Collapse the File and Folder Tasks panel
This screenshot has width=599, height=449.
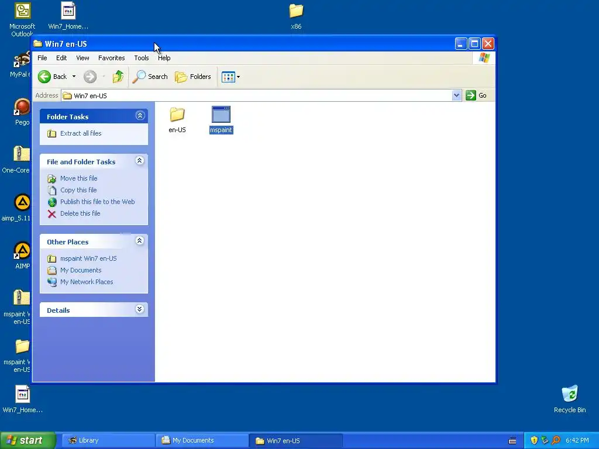(140, 161)
